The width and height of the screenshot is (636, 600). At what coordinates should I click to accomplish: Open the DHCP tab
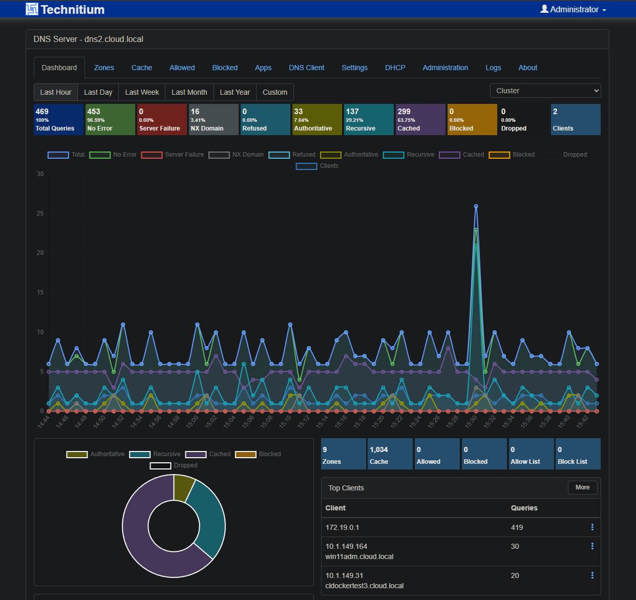tap(395, 68)
